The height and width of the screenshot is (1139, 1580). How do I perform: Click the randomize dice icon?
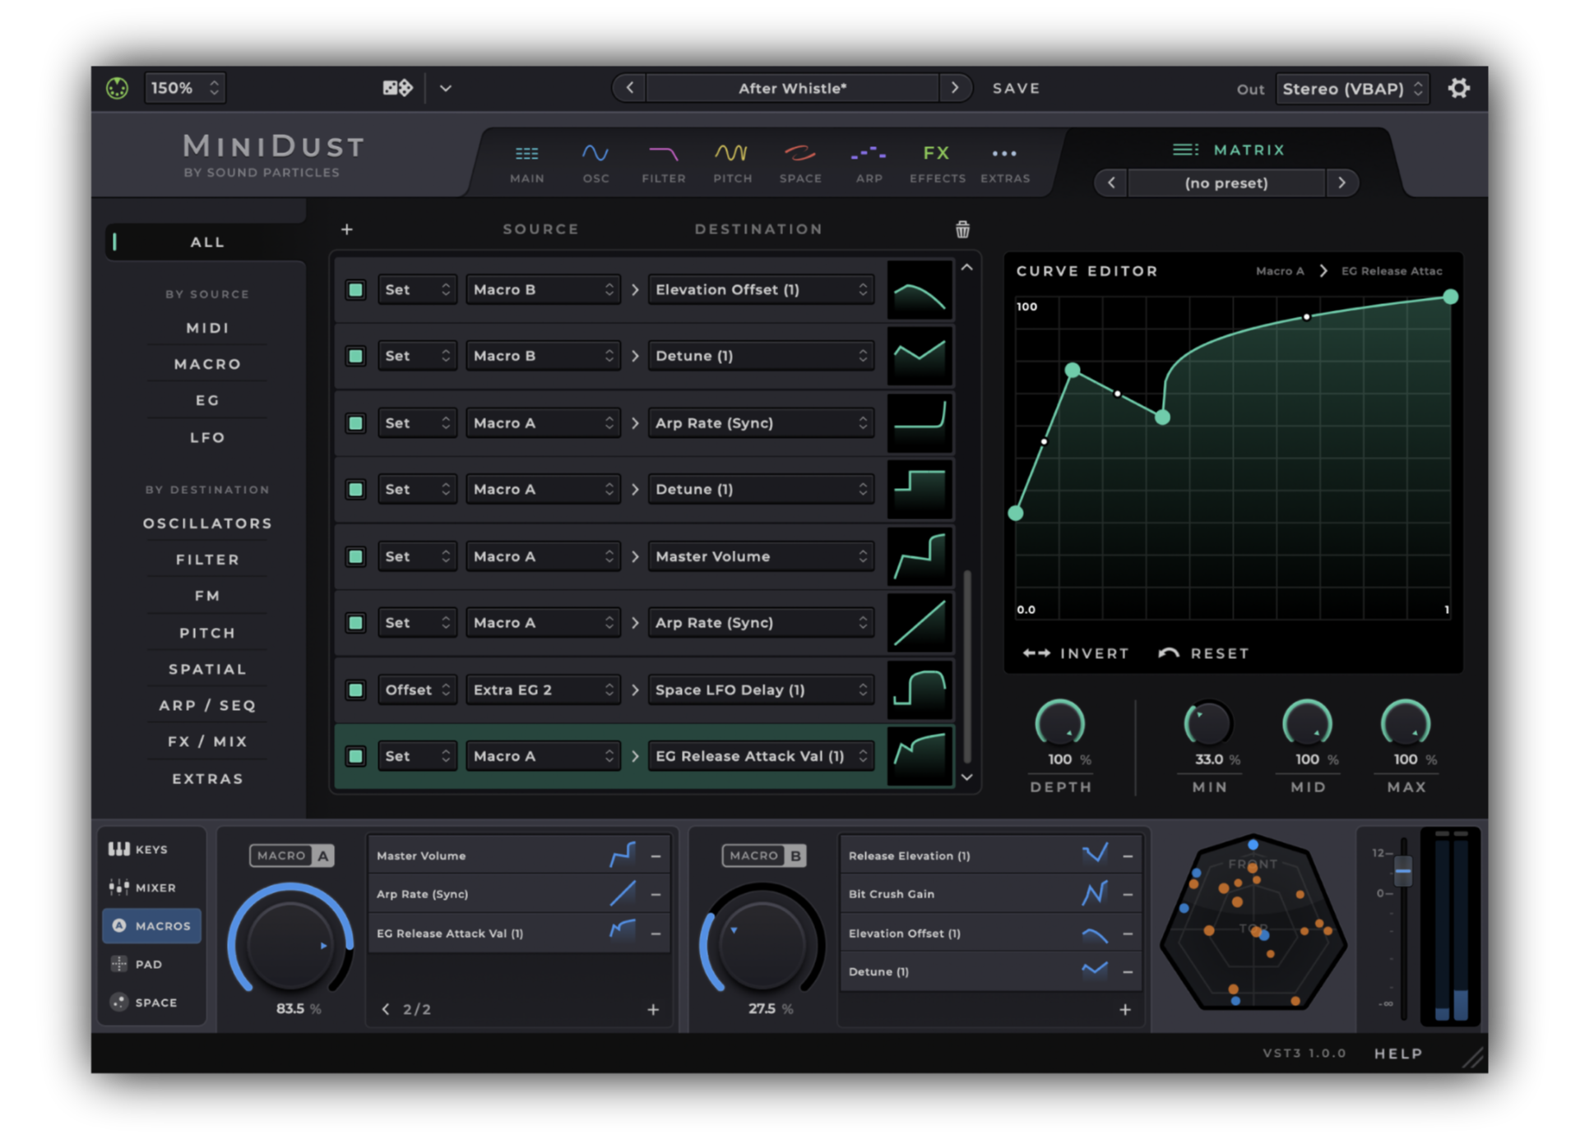398,88
